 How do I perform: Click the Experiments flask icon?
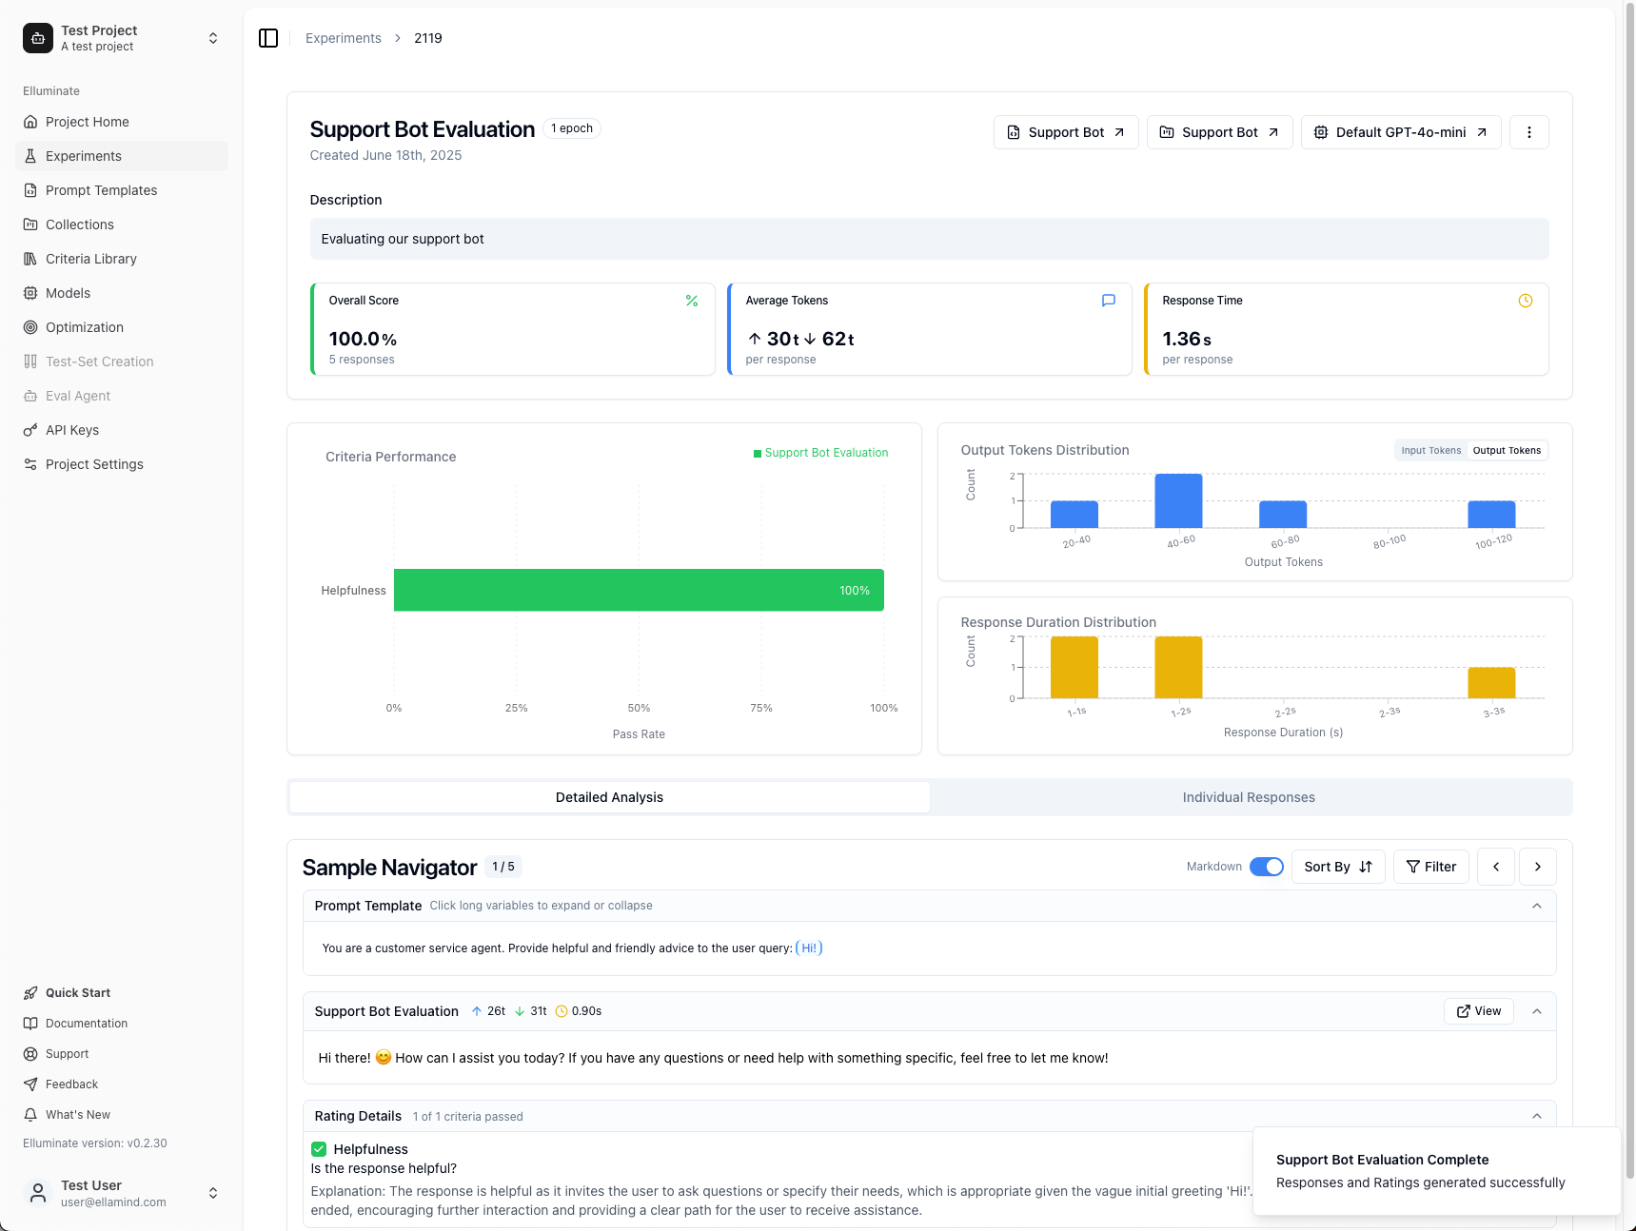tap(30, 156)
